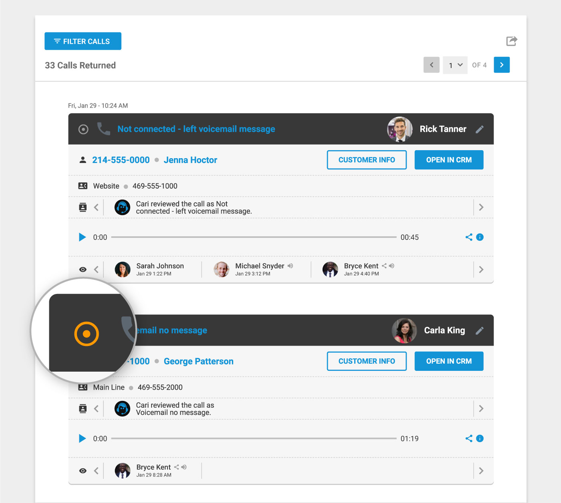Show next review note in Jenna Hoctor call

[481, 207]
